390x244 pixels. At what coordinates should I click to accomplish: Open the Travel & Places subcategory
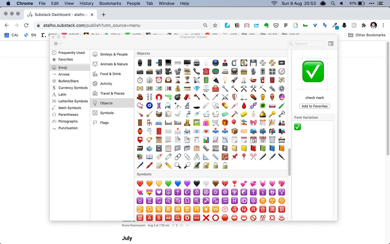tap(112, 93)
